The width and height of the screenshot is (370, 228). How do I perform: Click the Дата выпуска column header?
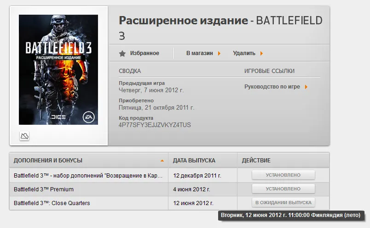194,161
